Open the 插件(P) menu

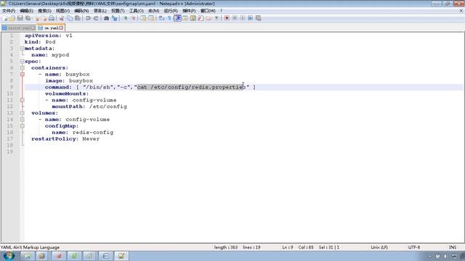coord(189,11)
